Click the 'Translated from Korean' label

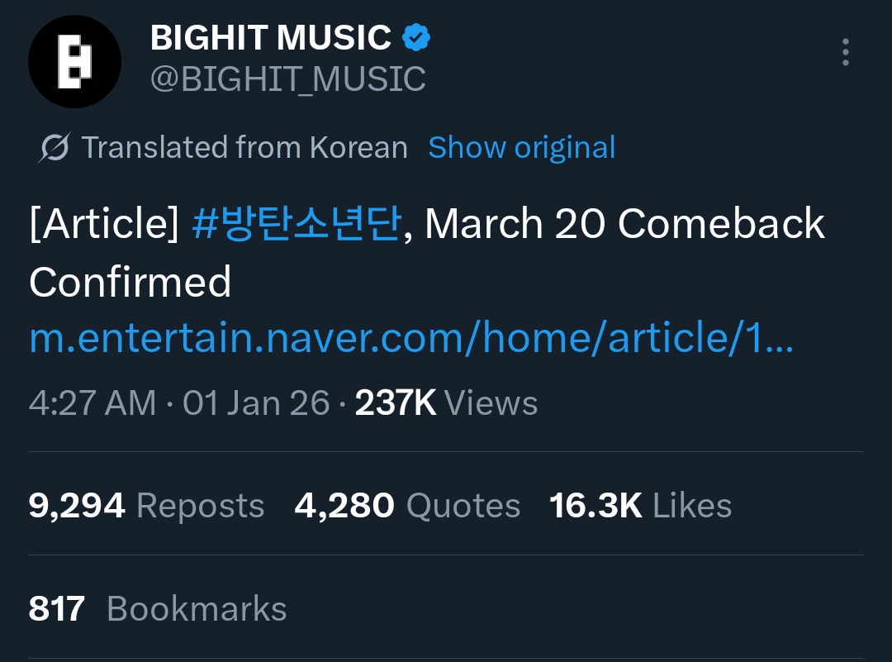coord(244,148)
